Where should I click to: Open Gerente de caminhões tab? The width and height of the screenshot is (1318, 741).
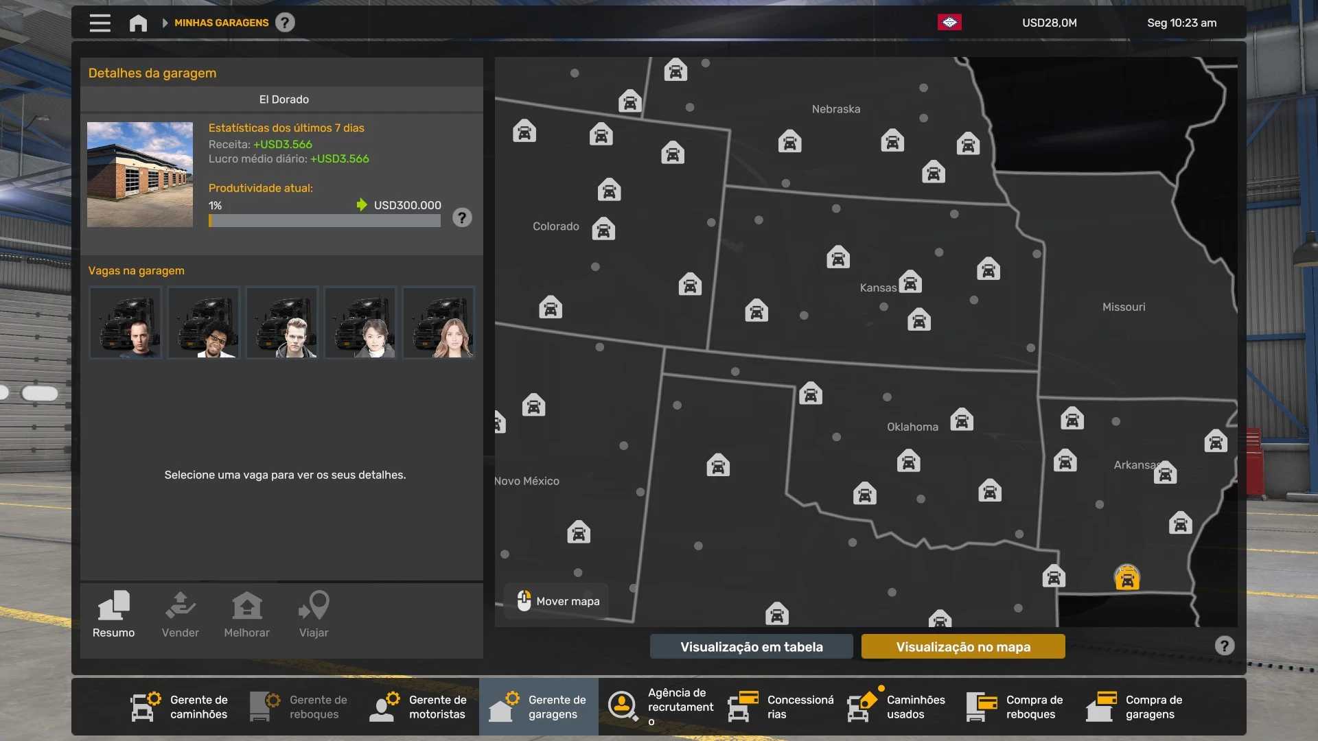click(180, 707)
